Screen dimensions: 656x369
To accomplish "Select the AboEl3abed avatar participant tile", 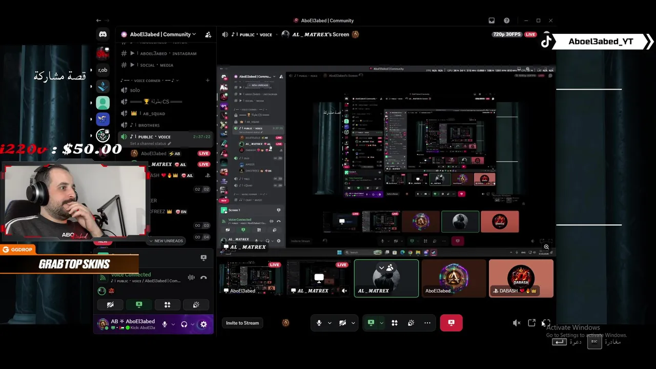I will pyautogui.click(x=454, y=278).
